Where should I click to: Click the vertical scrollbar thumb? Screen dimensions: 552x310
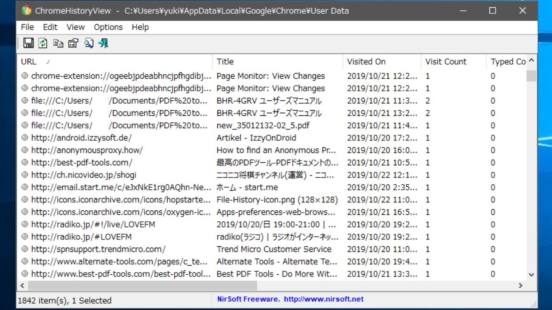click(531, 76)
